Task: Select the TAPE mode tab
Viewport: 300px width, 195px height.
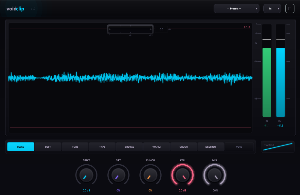Action: [x=102, y=147]
